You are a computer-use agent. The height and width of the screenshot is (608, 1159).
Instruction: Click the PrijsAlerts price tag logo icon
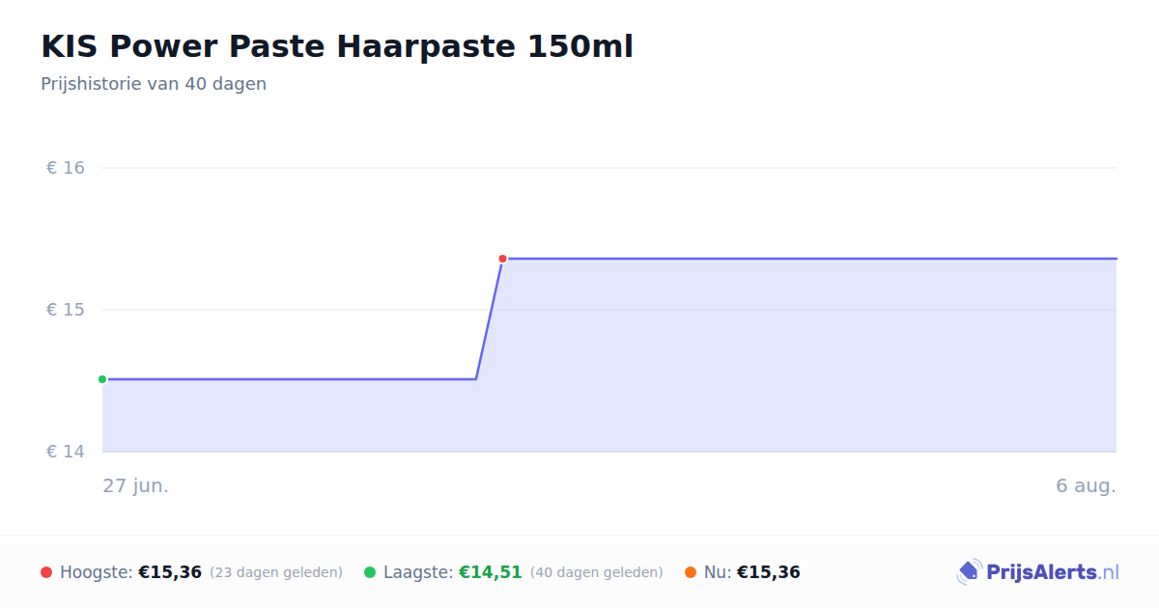[x=969, y=572]
